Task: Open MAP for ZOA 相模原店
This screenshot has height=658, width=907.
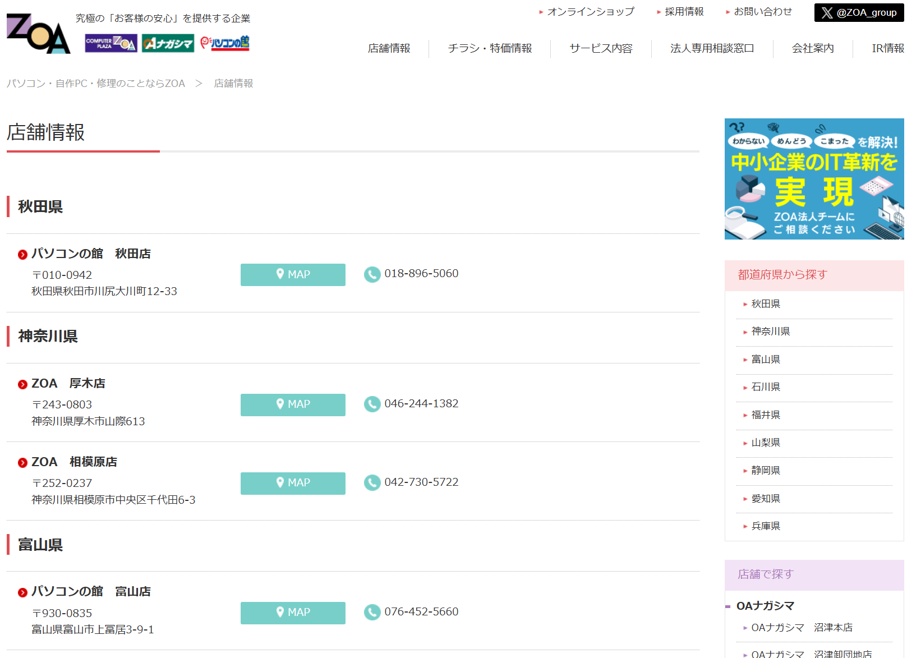Action: (293, 483)
